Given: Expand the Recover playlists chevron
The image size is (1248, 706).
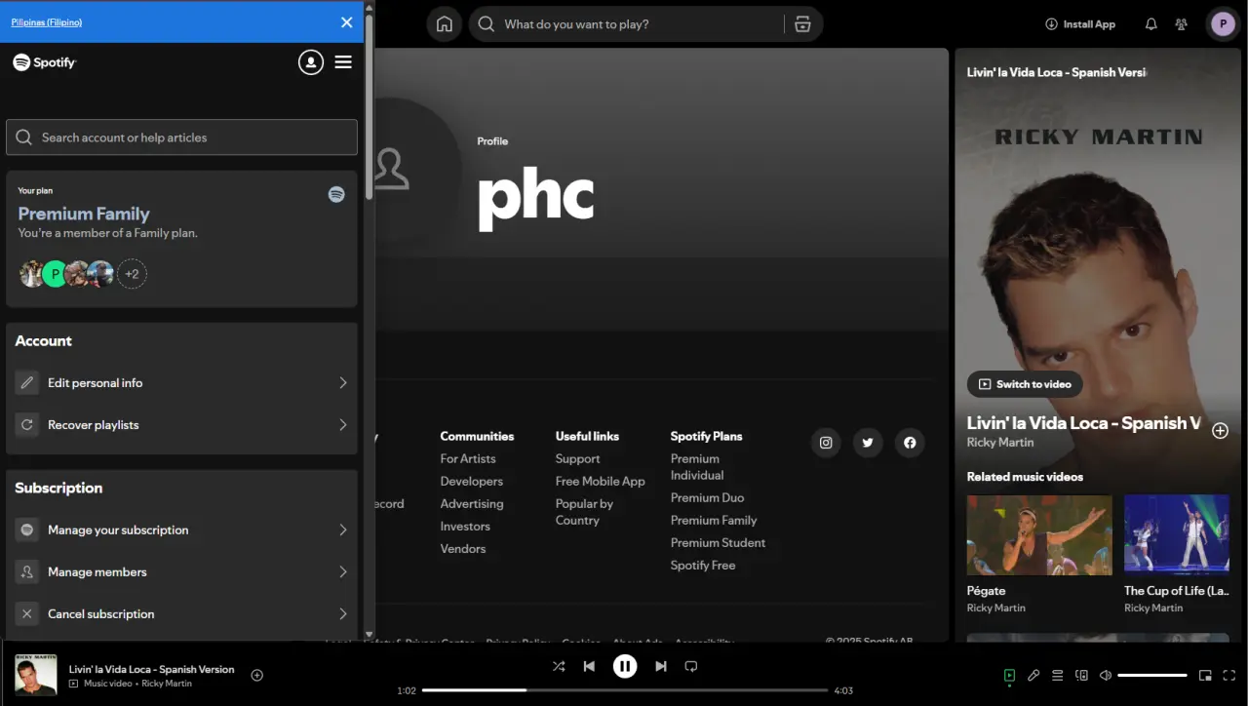Looking at the screenshot, I should (x=343, y=425).
